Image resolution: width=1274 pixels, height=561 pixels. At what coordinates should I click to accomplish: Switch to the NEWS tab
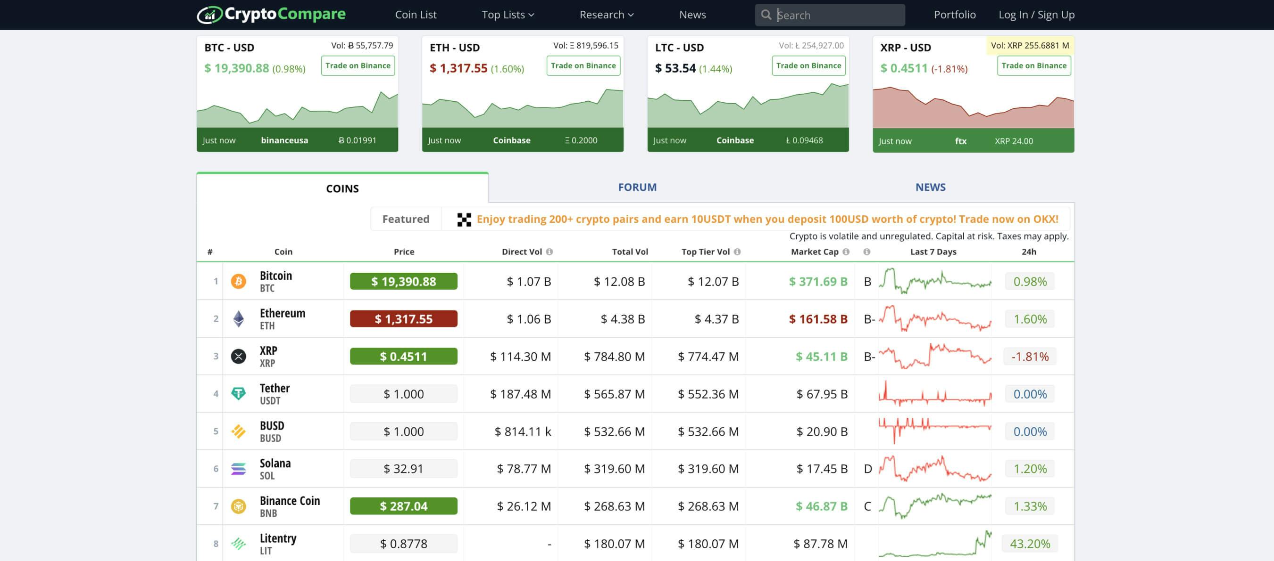pyautogui.click(x=930, y=187)
